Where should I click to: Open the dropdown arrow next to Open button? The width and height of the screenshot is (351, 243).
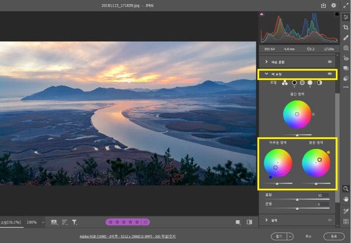coord(290,236)
